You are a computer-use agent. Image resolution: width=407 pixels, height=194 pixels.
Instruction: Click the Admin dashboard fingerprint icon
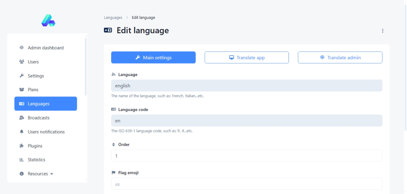(x=22, y=48)
